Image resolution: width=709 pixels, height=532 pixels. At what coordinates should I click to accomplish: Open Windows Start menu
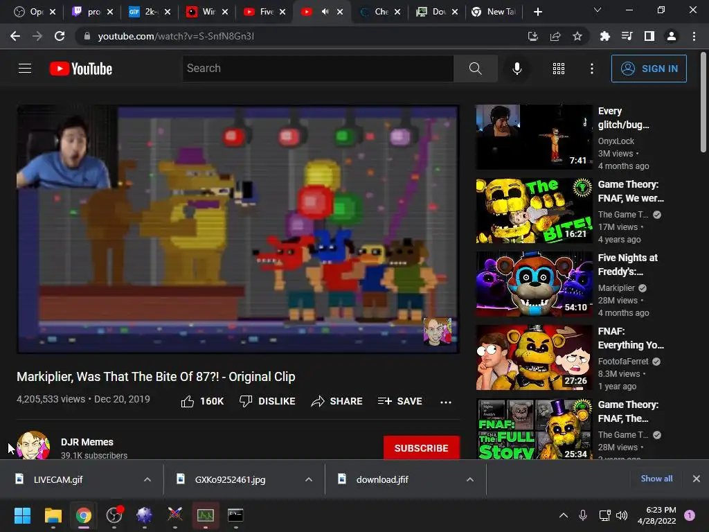tap(22, 515)
